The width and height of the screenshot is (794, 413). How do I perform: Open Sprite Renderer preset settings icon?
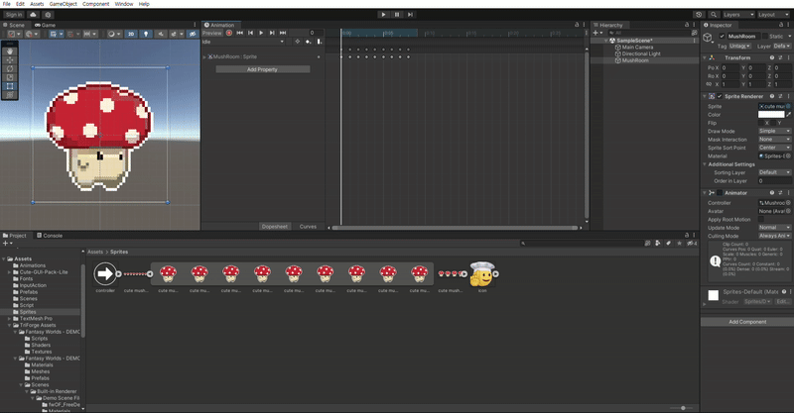click(x=780, y=96)
